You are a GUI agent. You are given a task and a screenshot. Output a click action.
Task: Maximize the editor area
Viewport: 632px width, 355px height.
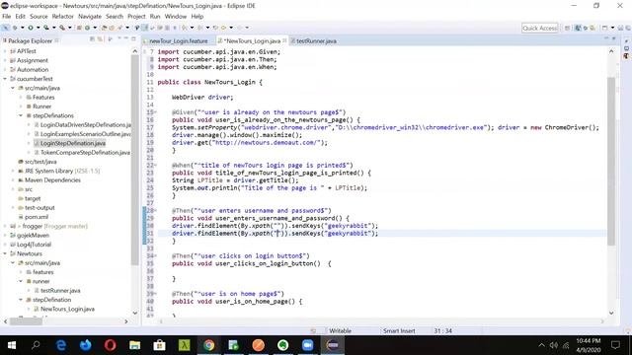tap(614, 38)
